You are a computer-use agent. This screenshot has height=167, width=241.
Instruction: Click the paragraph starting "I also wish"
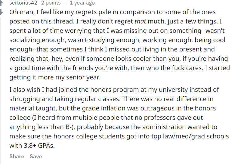pos(114,117)
